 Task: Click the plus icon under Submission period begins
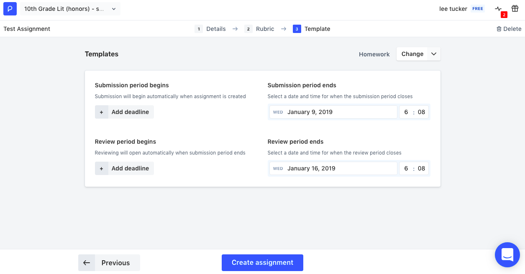tap(102, 112)
